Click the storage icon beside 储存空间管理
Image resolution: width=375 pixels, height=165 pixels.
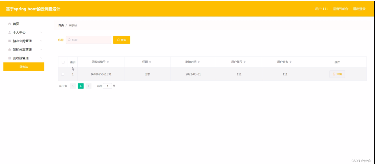point(10,41)
